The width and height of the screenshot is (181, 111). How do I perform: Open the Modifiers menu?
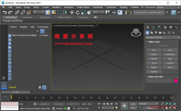pyautogui.click(x=56, y=7)
